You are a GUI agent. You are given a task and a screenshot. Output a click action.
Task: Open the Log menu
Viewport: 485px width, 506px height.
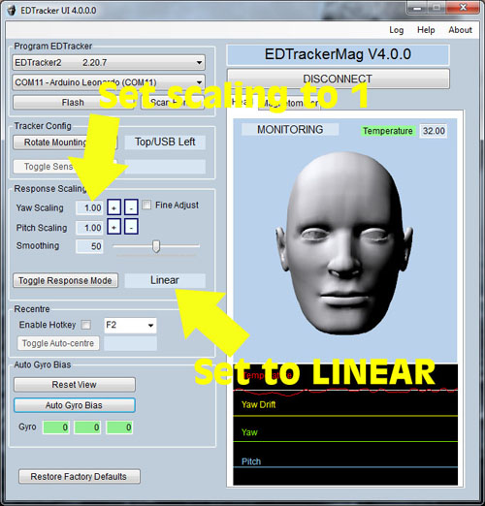[396, 30]
